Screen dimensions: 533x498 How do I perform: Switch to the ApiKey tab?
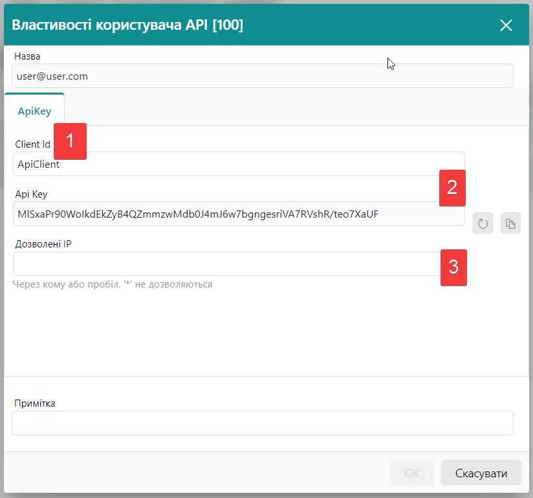click(x=34, y=111)
